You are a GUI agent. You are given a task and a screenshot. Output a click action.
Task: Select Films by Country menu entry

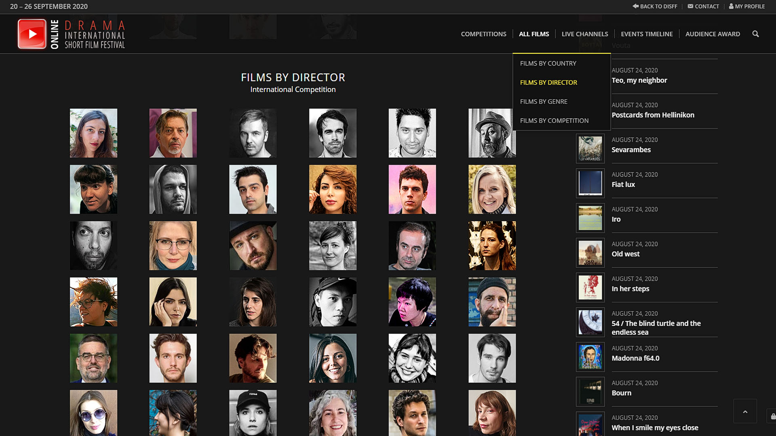coord(548,63)
